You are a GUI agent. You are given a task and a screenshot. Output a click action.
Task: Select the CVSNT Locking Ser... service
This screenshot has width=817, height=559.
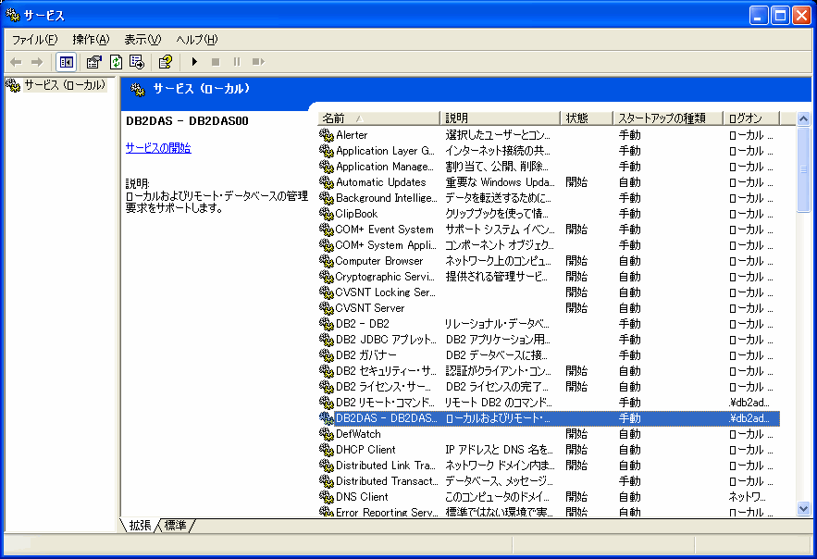pos(549,292)
